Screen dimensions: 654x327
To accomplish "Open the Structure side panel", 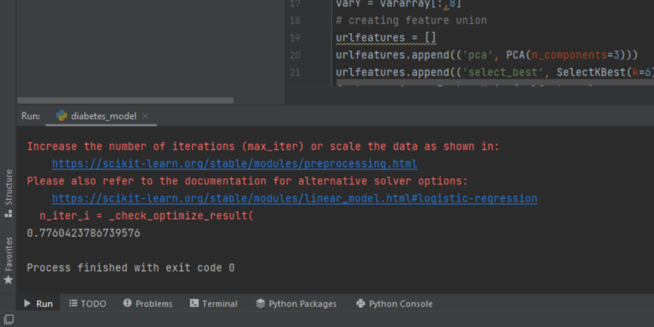I will [x=8, y=194].
